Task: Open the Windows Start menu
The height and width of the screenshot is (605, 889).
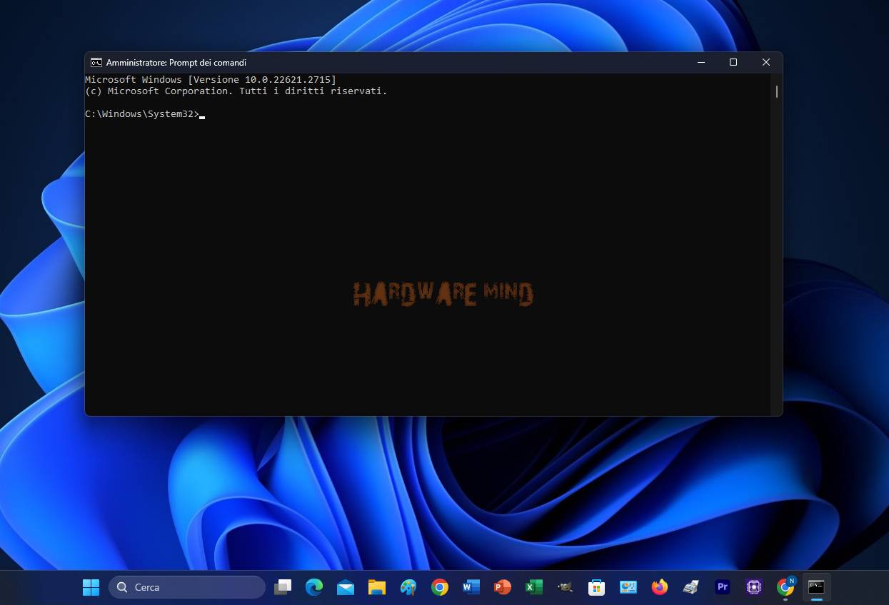Action: coord(91,587)
